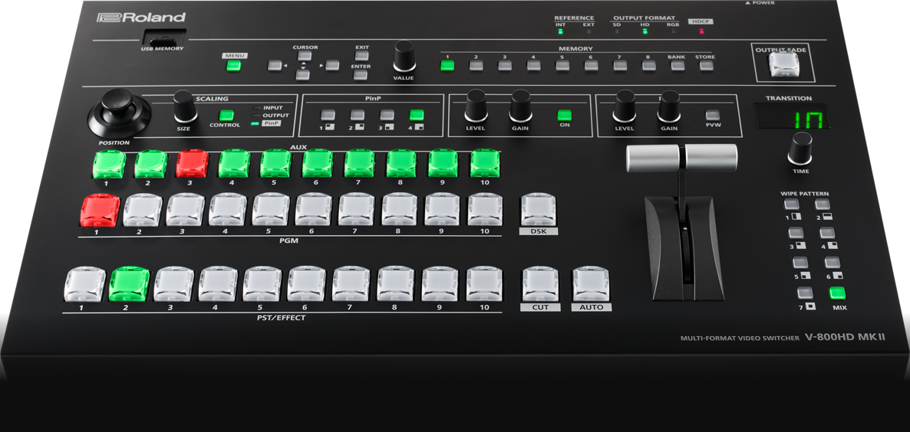This screenshot has width=910, height=432.
Task: Choose WIPE PATTERN 6 button
Action: [x=833, y=262]
